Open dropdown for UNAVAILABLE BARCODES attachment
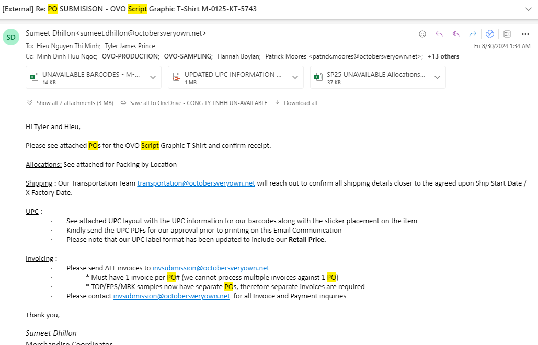Image resolution: width=538 pixels, height=345 pixels. point(153,77)
